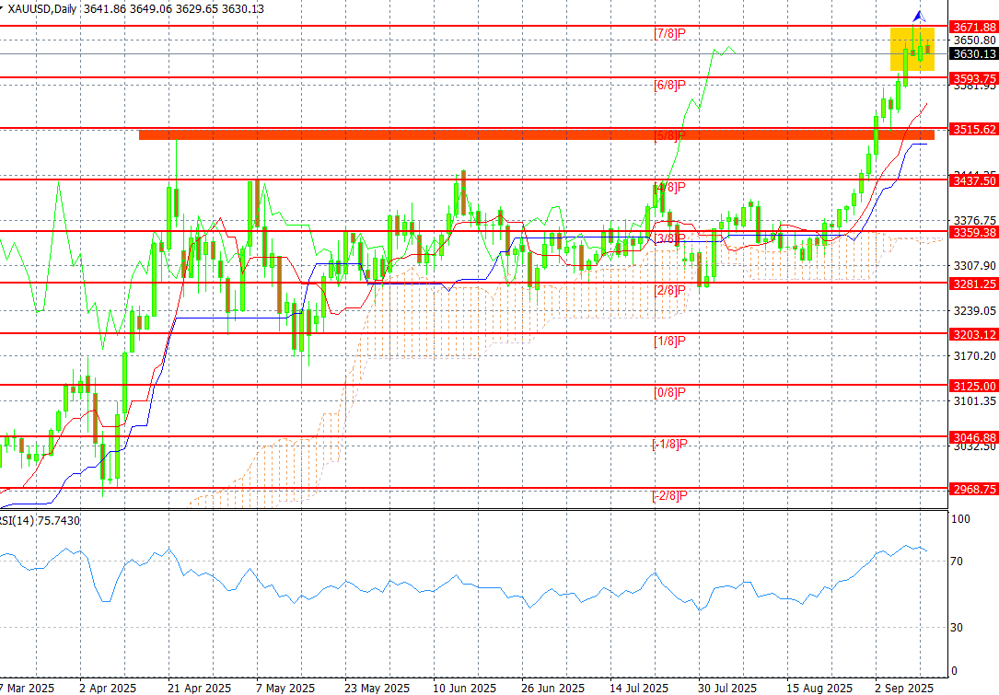Click the 21 Apr 2025 date label

pyautogui.click(x=199, y=688)
